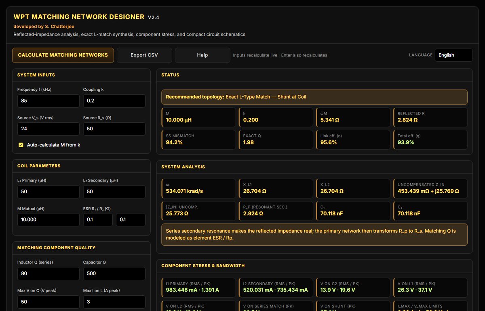Edit the L₂ Secondary (µH) field
This screenshot has height=311, width=485.
point(114,192)
